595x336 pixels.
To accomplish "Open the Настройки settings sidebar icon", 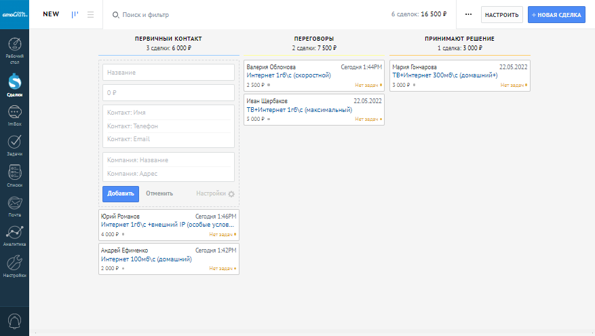I will coord(14,264).
